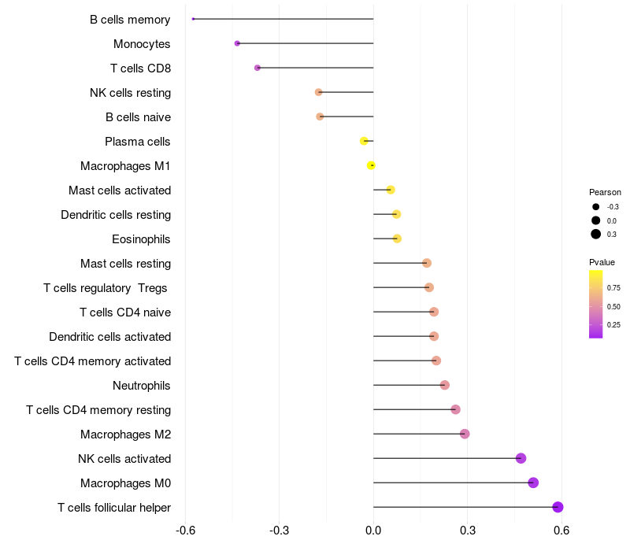This screenshot has height=551, width=630.
Task: Click the Macrophages M0 lollipop dot
Action: tap(533, 483)
